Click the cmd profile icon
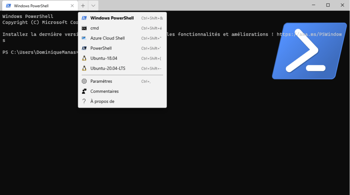 (84, 28)
